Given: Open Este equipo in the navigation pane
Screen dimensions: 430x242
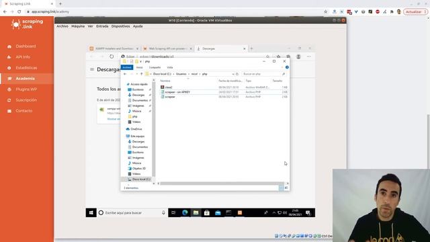Looking at the screenshot, I should click(x=137, y=136).
